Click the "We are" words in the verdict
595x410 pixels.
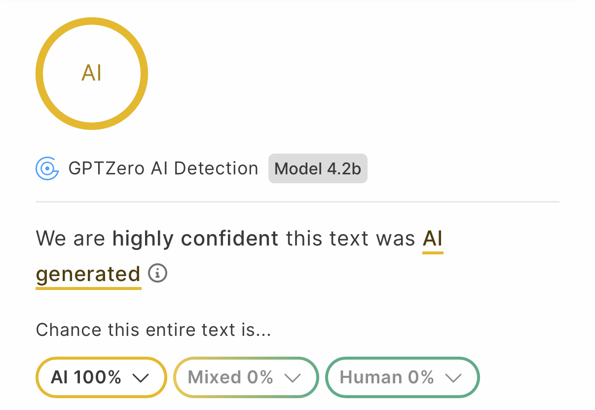(71, 239)
